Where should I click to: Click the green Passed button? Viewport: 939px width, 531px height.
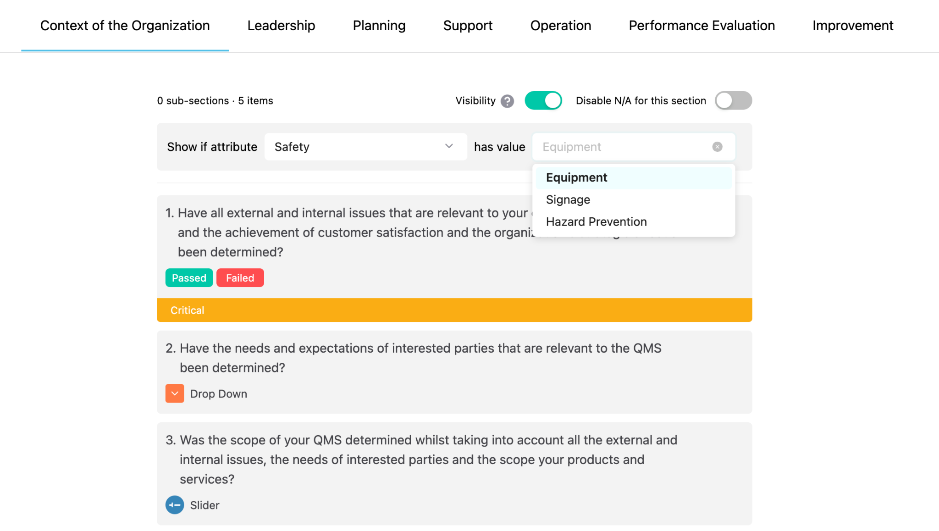[189, 278]
